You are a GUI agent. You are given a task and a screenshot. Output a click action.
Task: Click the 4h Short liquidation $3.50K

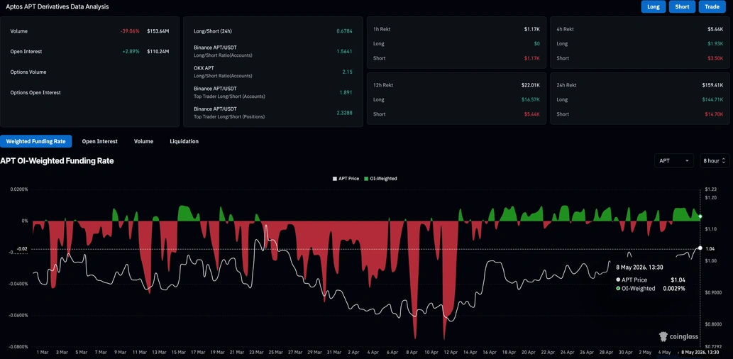coord(715,58)
